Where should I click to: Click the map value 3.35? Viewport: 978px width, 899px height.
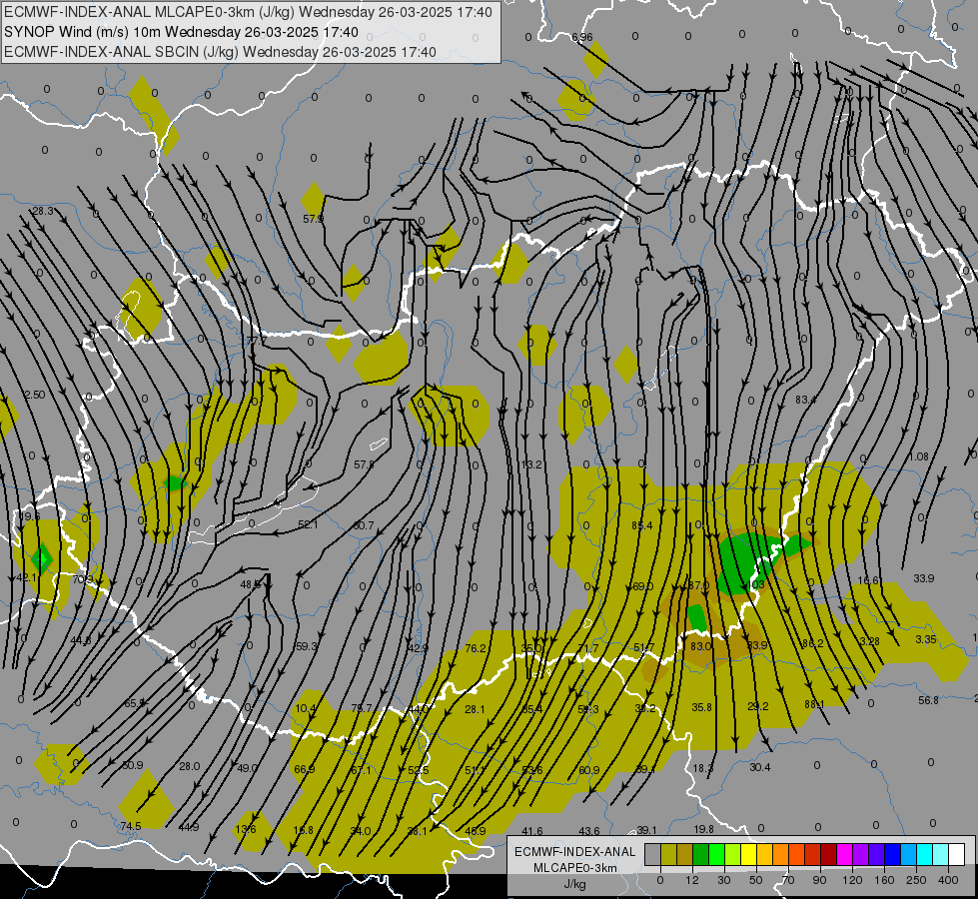point(926,639)
